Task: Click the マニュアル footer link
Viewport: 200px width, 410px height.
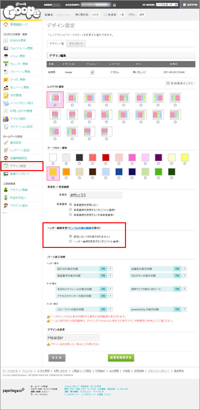Action: point(27,371)
